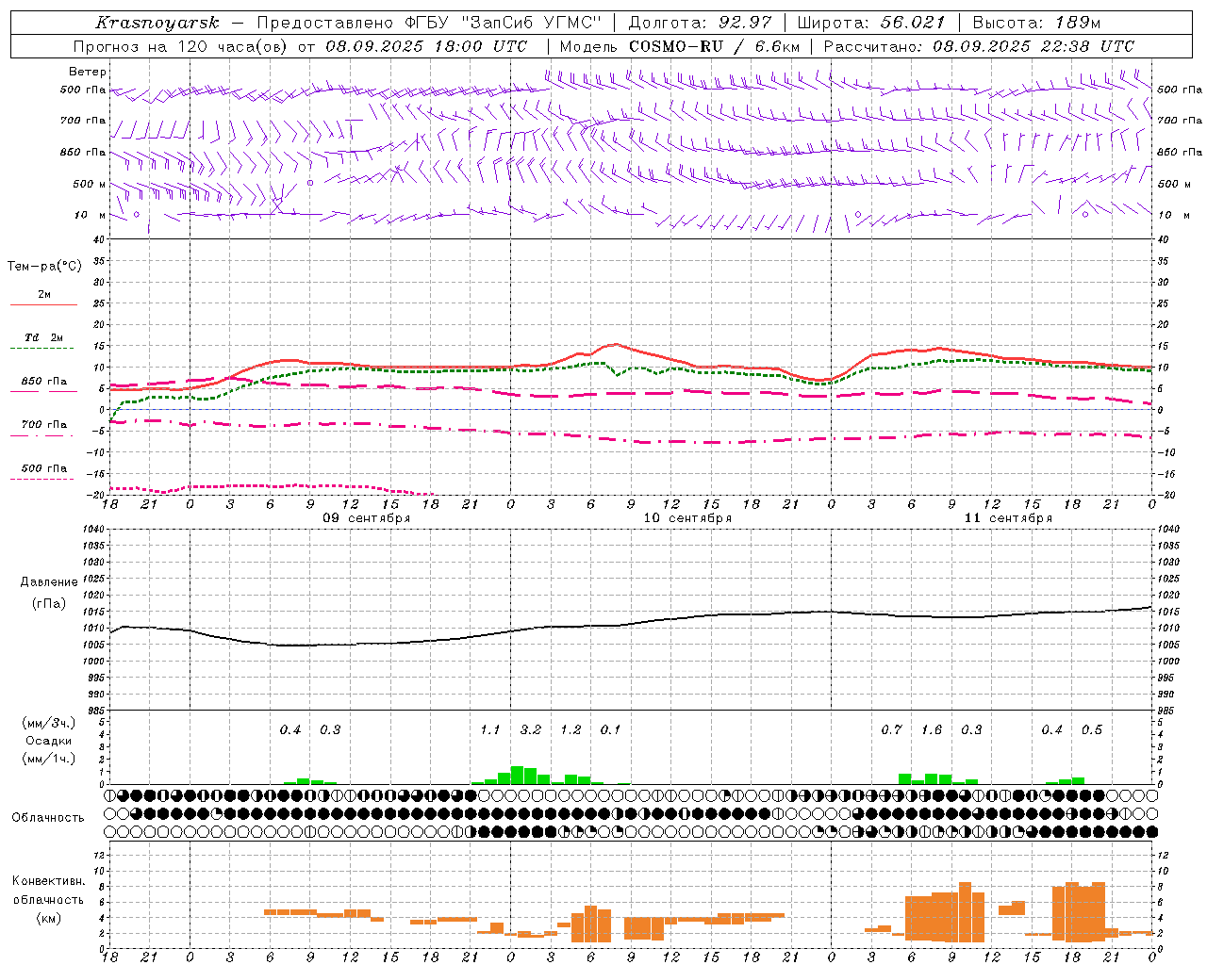This screenshot has height=965, width=1207.
Task: Select the 0.7 precipitation total value
Action: click(x=892, y=730)
